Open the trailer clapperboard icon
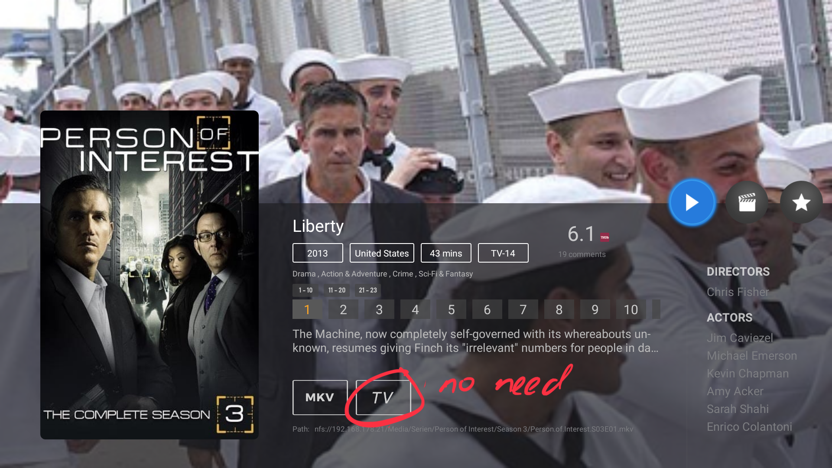 (747, 202)
